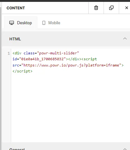Click the monitor icon on Desktop tab
The height and width of the screenshot is (150, 130).
[x=12, y=23]
